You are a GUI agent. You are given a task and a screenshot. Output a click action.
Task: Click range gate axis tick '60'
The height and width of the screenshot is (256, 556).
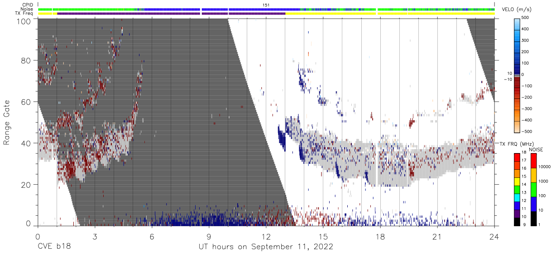tap(26, 102)
